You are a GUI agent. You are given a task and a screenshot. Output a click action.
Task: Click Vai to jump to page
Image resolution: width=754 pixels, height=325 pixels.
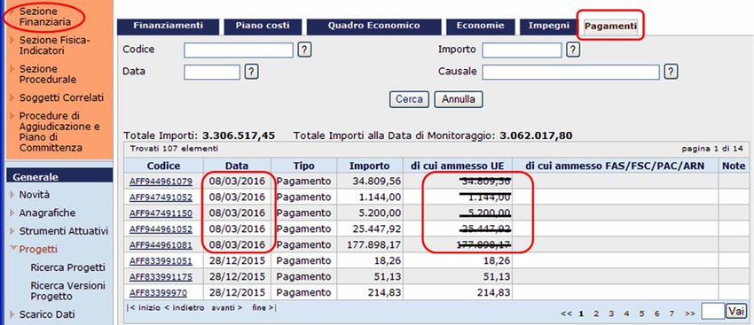click(x=736, y=312)
